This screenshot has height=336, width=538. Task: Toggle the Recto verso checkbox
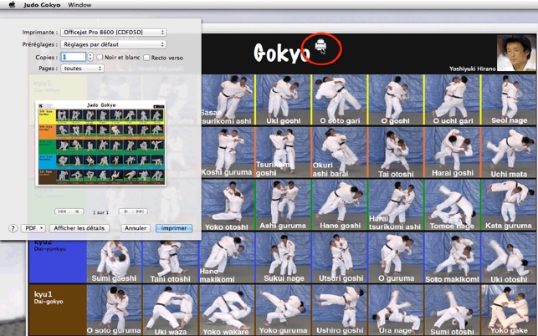tap(146, 58)
